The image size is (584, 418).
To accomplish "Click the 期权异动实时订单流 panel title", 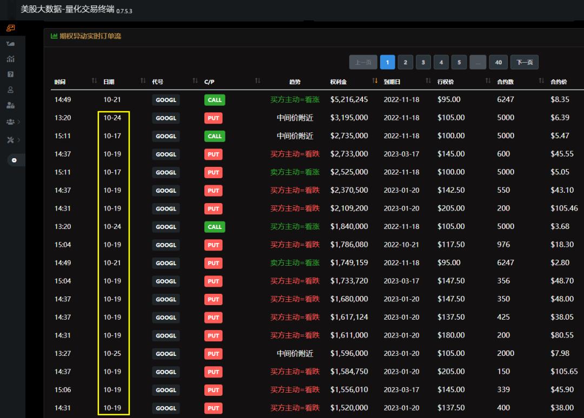I will (x=90, y=36).
